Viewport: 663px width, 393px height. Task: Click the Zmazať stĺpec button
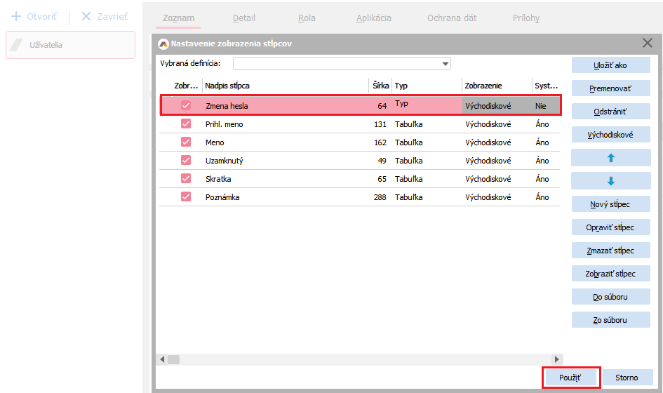click(610, 251)
